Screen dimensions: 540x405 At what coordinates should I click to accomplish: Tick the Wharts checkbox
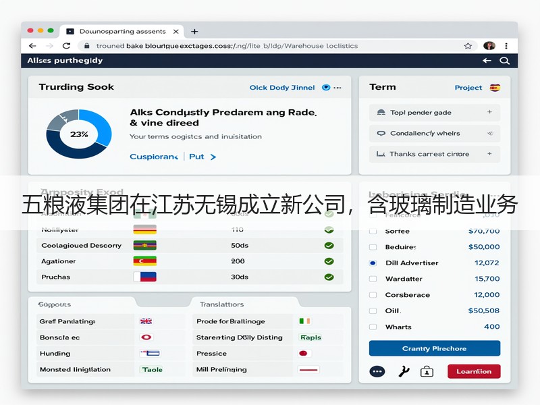[373, 327]
